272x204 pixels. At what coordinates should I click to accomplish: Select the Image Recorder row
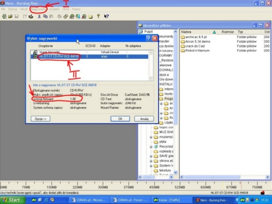point(89,52)
